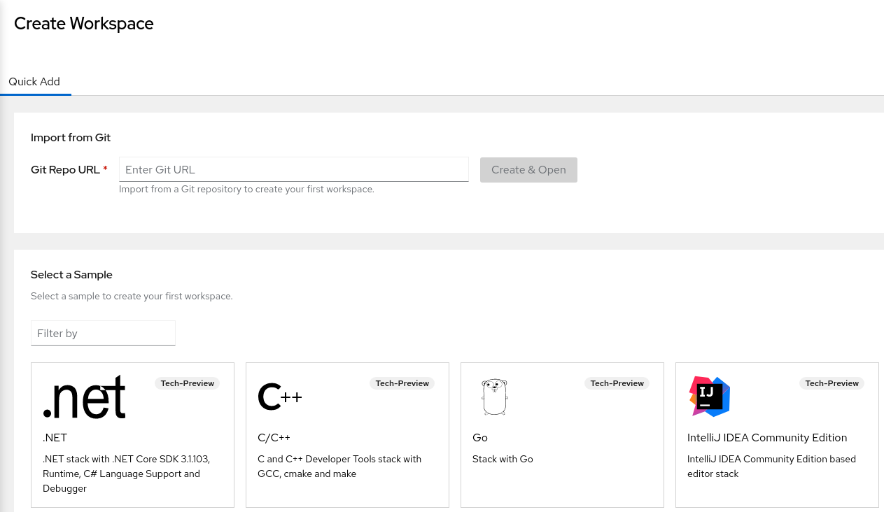884x512 pixels.
Task: Open the .NET sample card title
Action: coord(55,438)
